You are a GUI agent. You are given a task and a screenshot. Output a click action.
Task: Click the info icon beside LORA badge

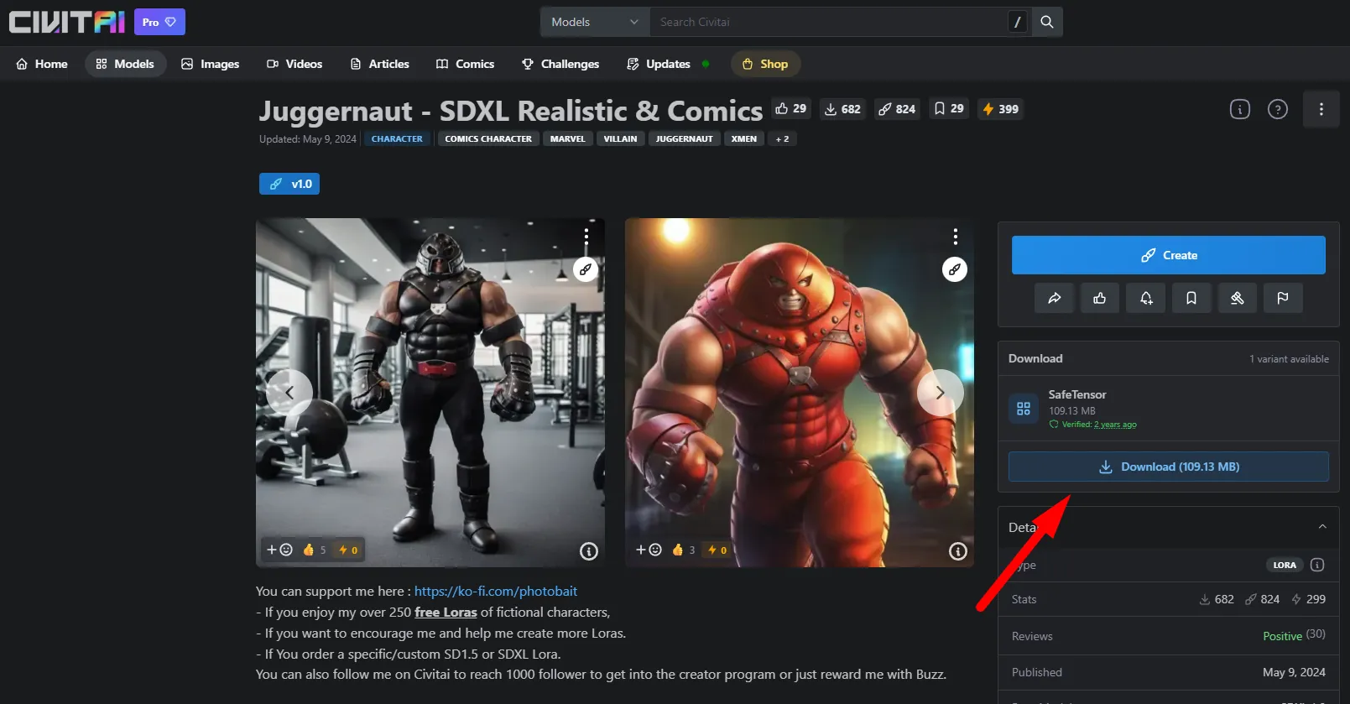[1317, 565]
